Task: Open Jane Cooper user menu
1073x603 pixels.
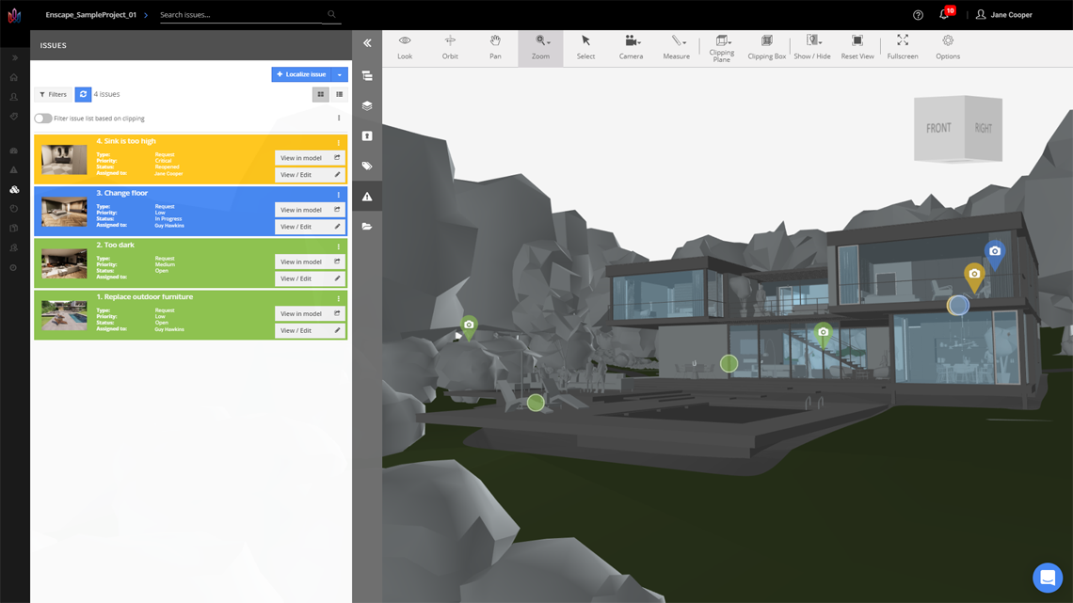Action: tap(1004, 14)
